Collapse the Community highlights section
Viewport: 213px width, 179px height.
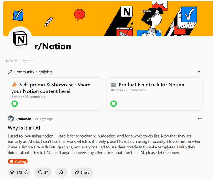[199, 72]
